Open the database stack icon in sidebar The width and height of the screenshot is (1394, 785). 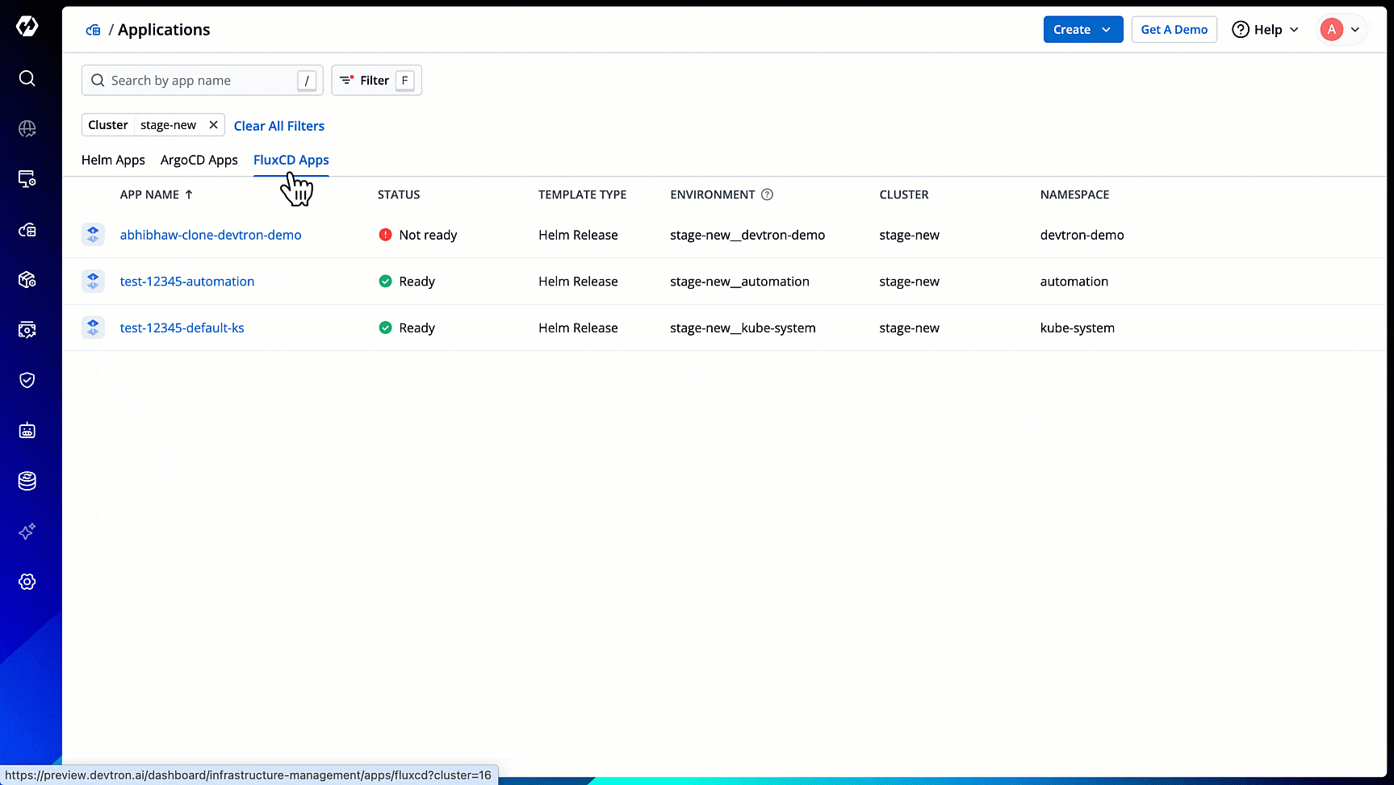point(27,481)
